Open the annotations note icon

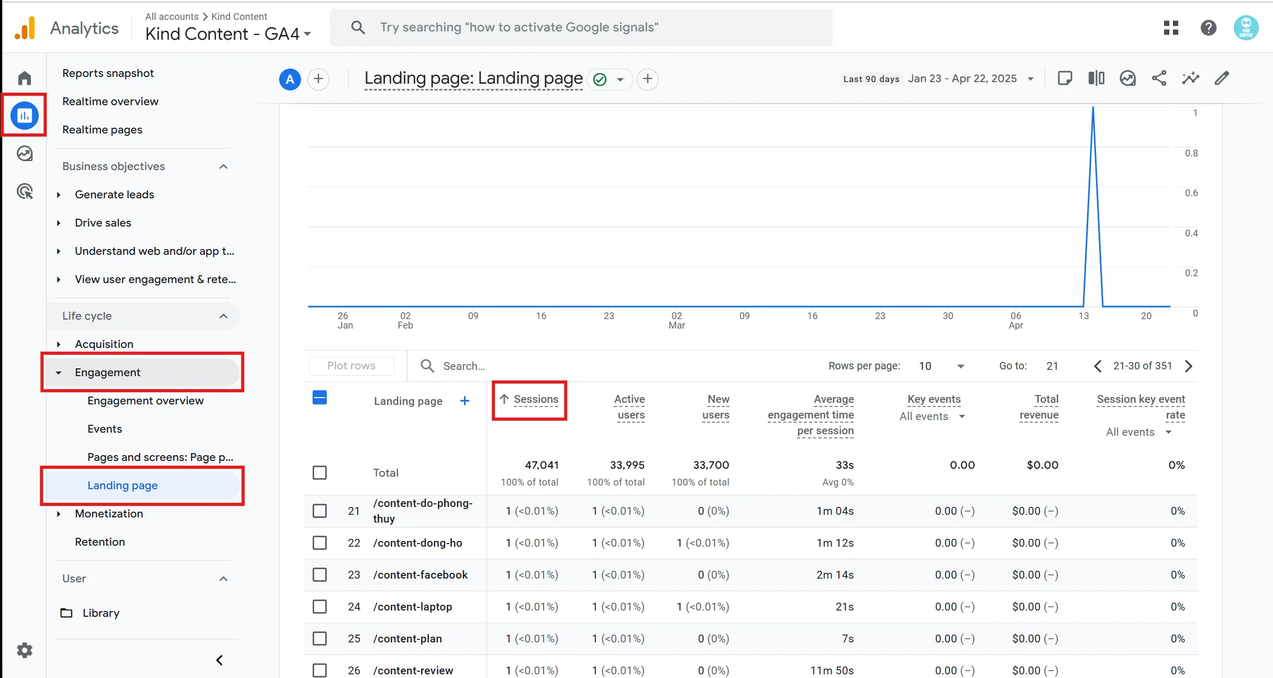coord(1065,78)
